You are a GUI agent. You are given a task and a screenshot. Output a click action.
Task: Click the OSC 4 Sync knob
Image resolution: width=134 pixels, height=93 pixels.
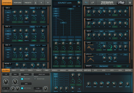(43, 49)
